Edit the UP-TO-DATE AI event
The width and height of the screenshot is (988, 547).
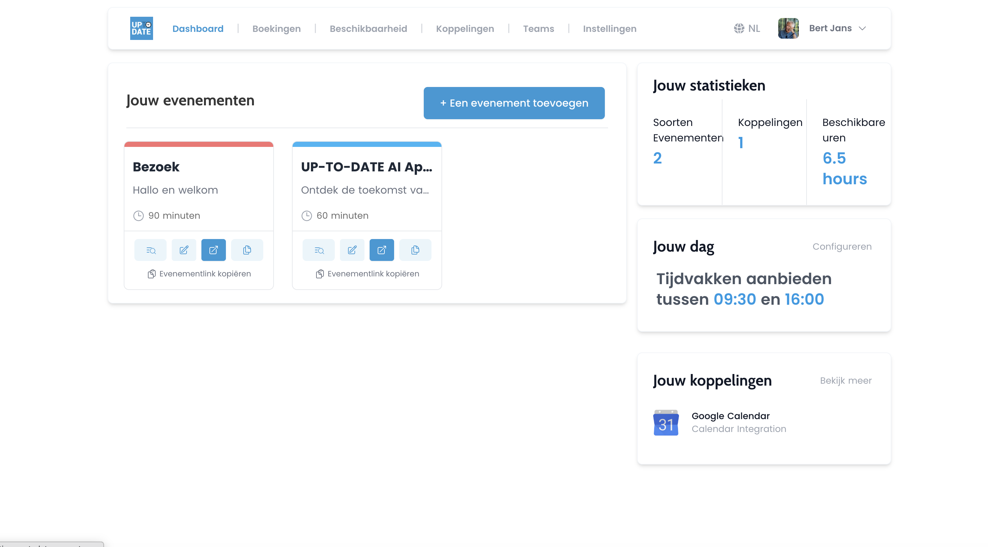click(x=352, y=250)
